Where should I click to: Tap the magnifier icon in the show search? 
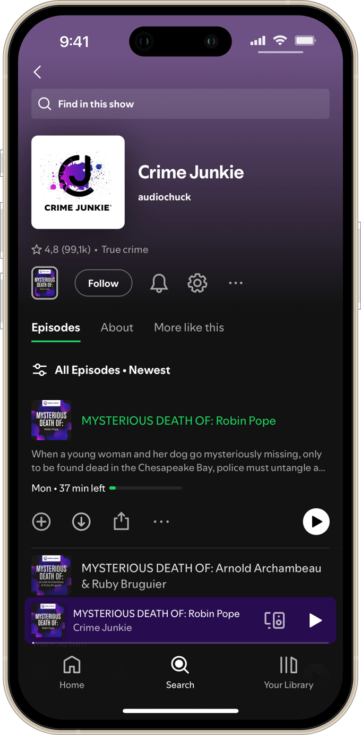pyautogui.click(x=45, y=104)
